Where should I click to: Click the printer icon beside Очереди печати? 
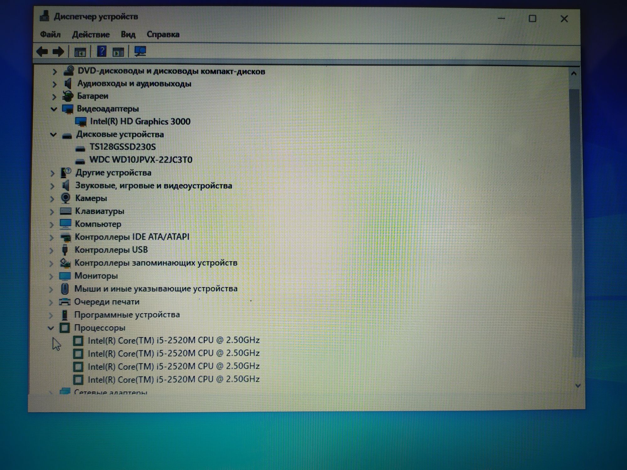[x=65, y=302]
